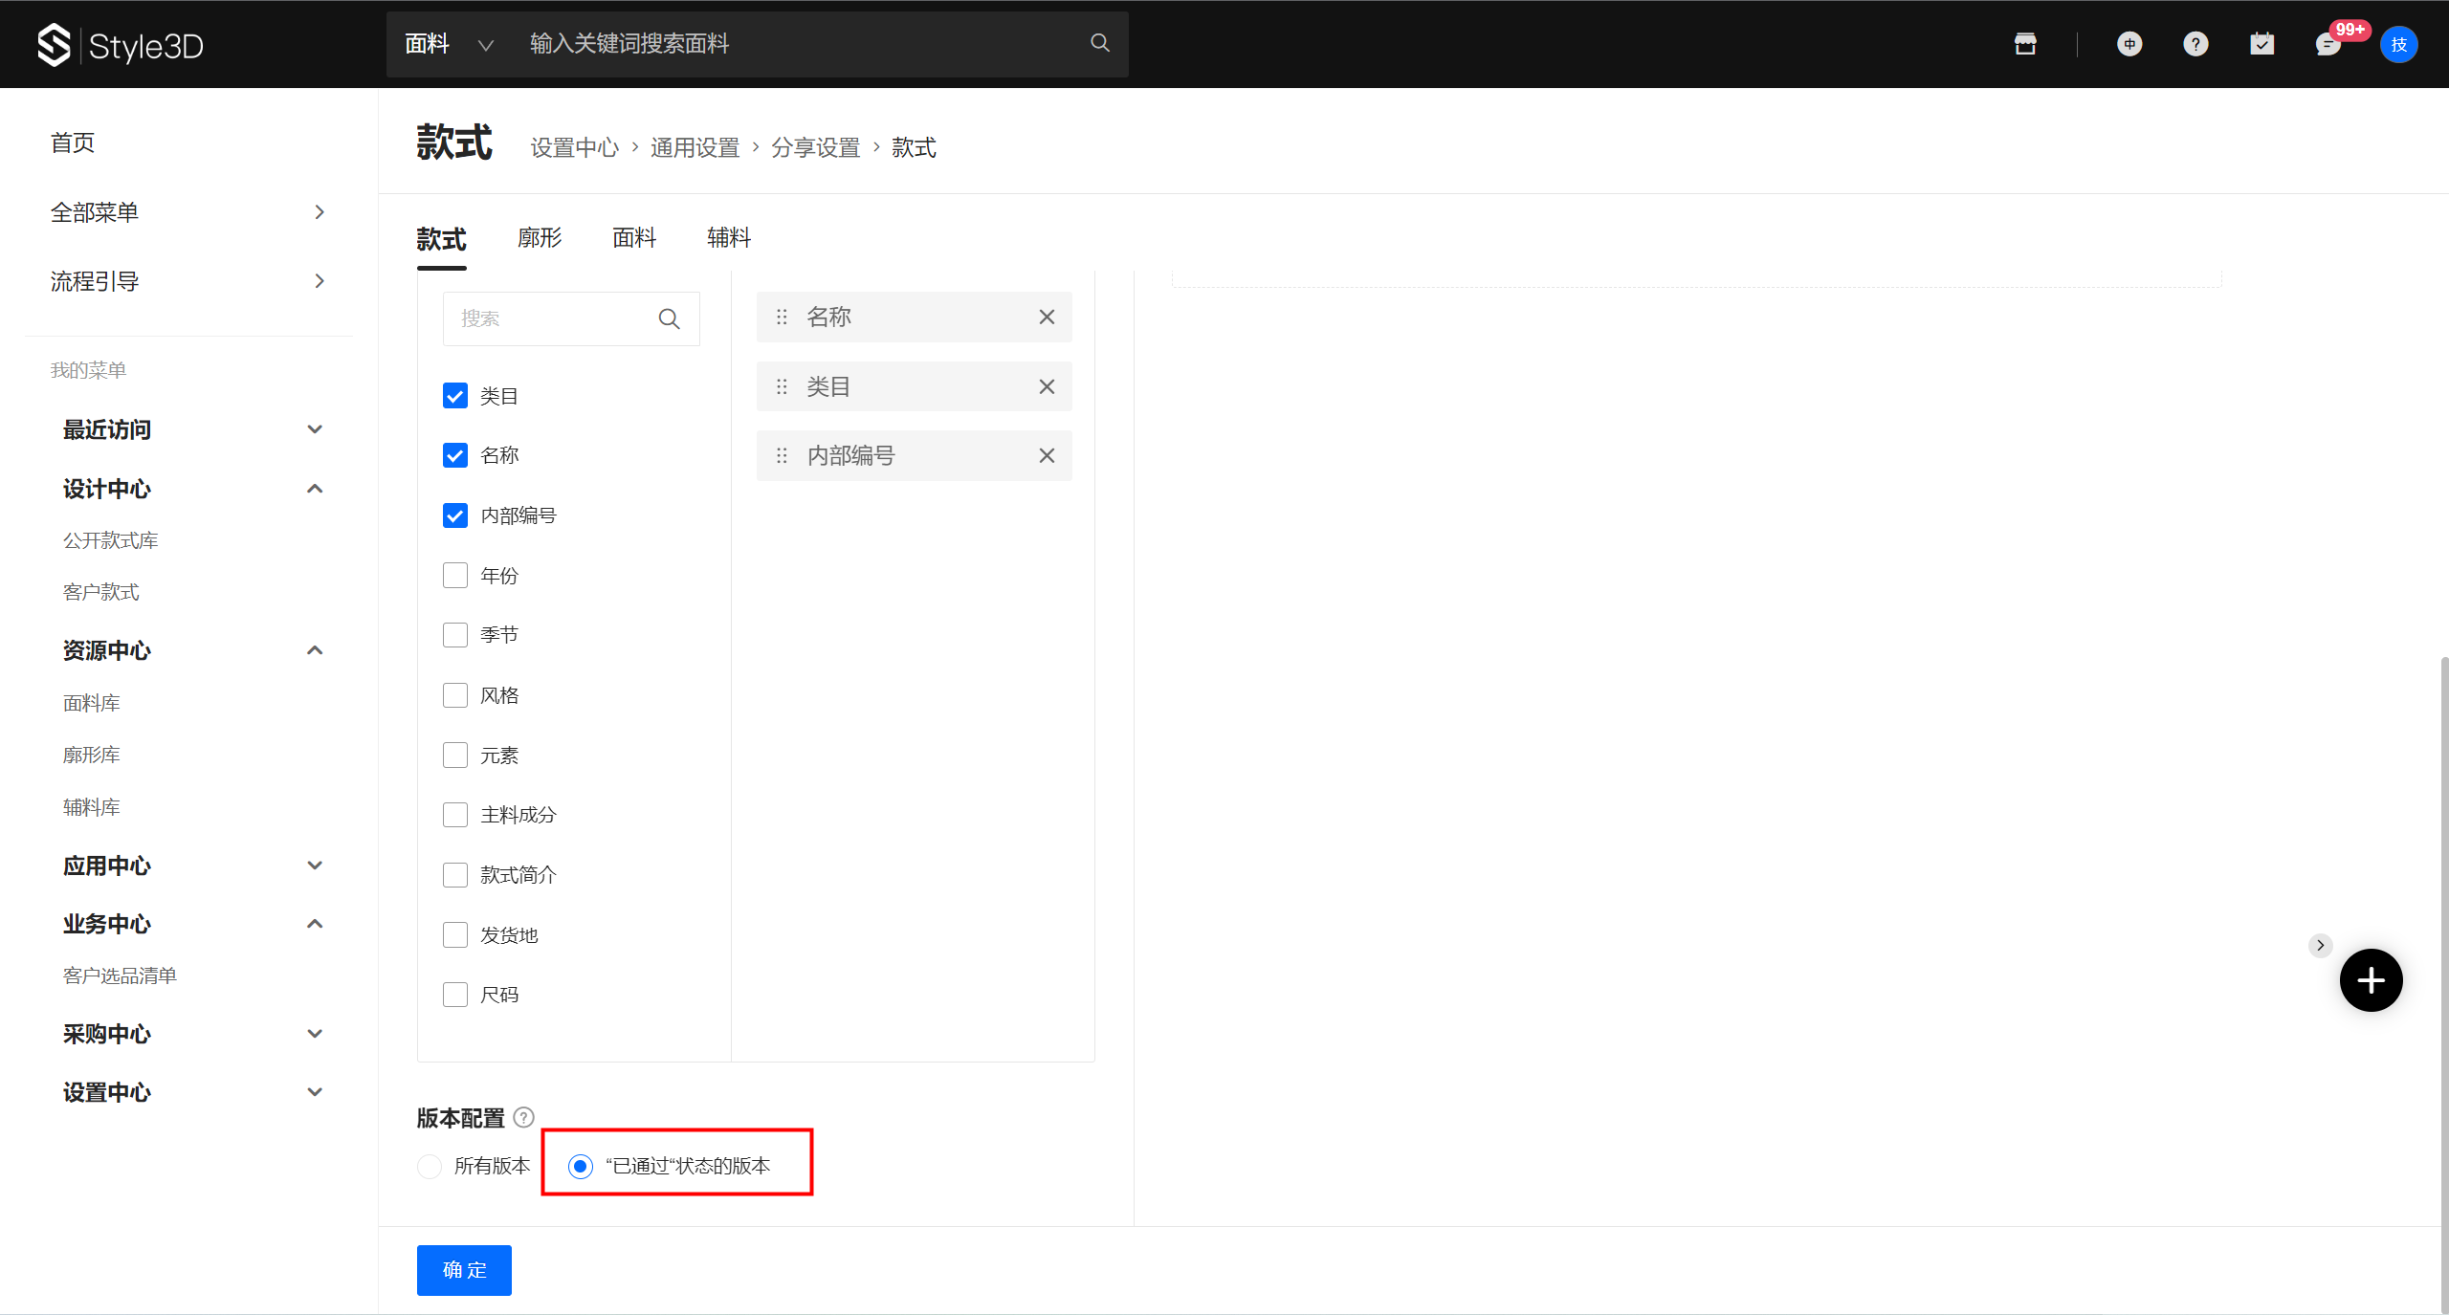The image size is (2449, 1315).
Task: Click the field list 搜索 input
Action: pyautogui.click(x=550, y=318)
